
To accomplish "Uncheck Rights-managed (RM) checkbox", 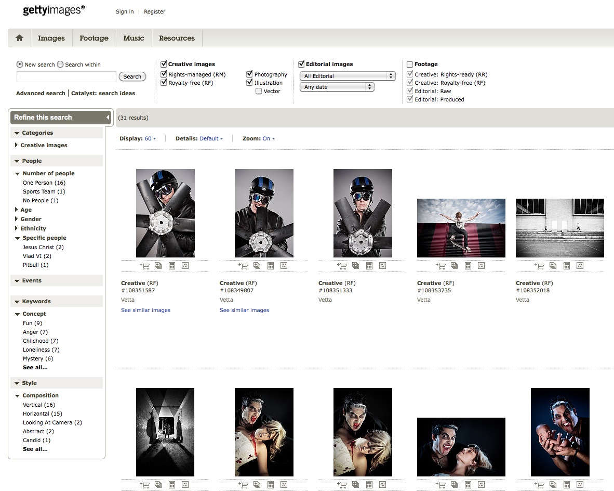I will [164, 74].
